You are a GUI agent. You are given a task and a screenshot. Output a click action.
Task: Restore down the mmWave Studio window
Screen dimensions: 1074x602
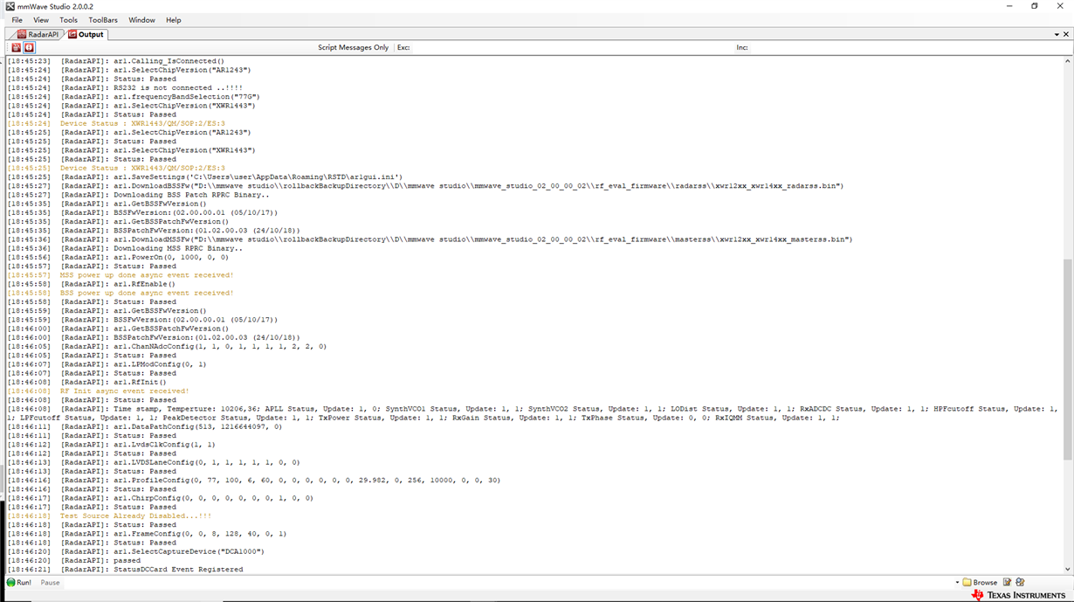click(1035, 6)
